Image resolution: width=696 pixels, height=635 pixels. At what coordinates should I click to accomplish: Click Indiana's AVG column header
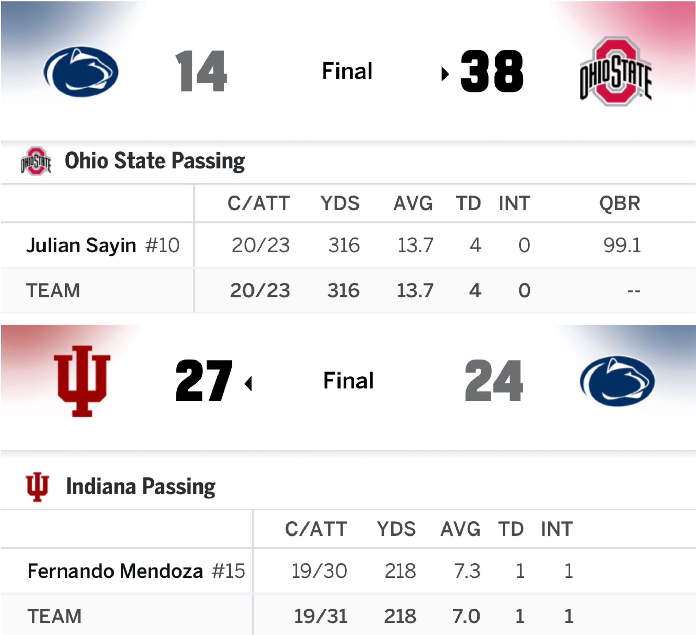460,529
